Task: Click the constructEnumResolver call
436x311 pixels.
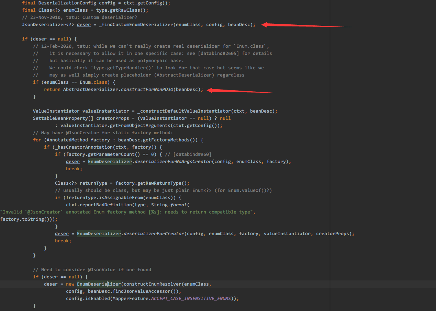Action: [151, 284]
